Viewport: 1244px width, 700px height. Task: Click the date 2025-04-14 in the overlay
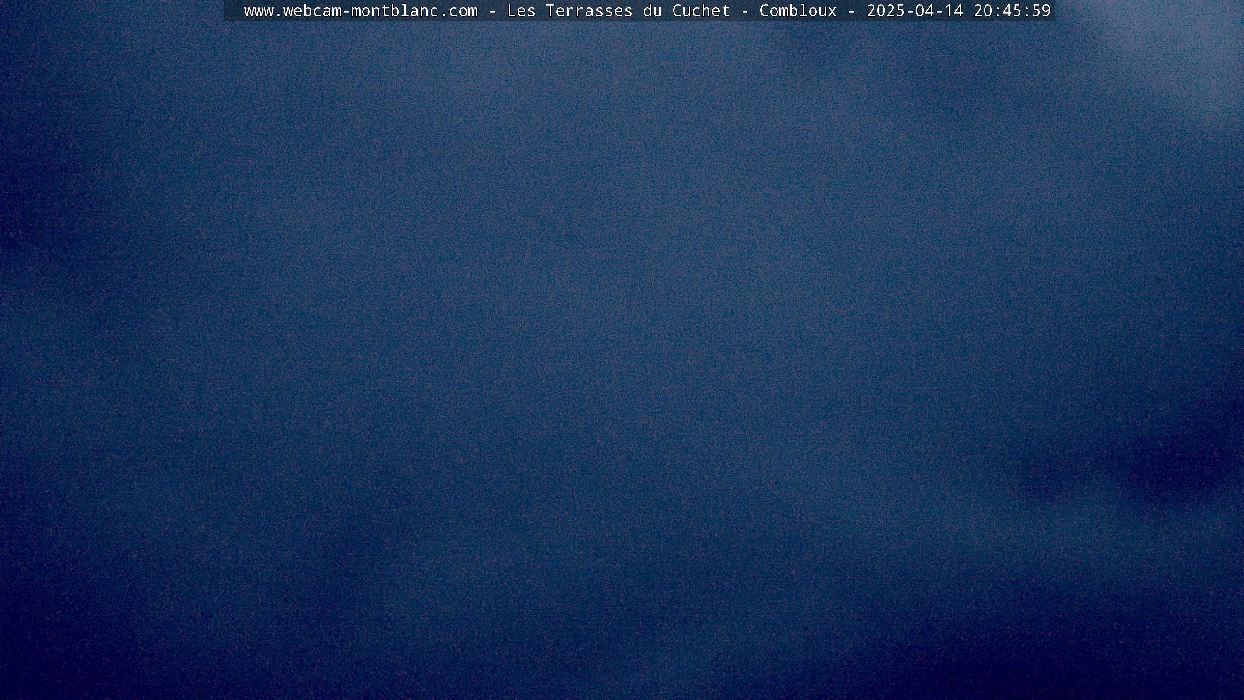[915, 11]
